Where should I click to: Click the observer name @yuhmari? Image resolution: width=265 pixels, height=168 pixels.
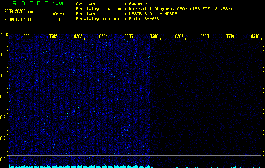(x=139, y=4)
